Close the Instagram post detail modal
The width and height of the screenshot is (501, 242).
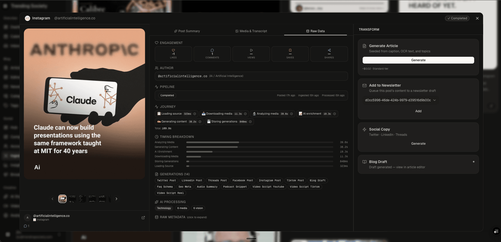point(477,18)
